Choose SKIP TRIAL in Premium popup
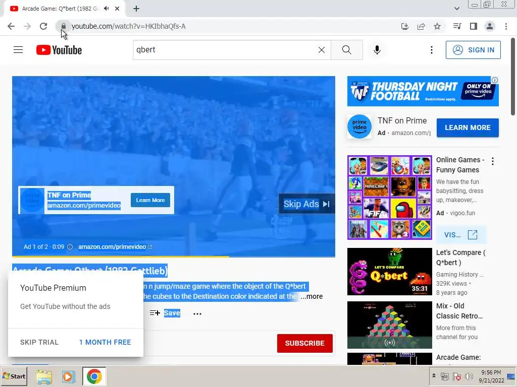517x387 pixels. click(39, 342)
